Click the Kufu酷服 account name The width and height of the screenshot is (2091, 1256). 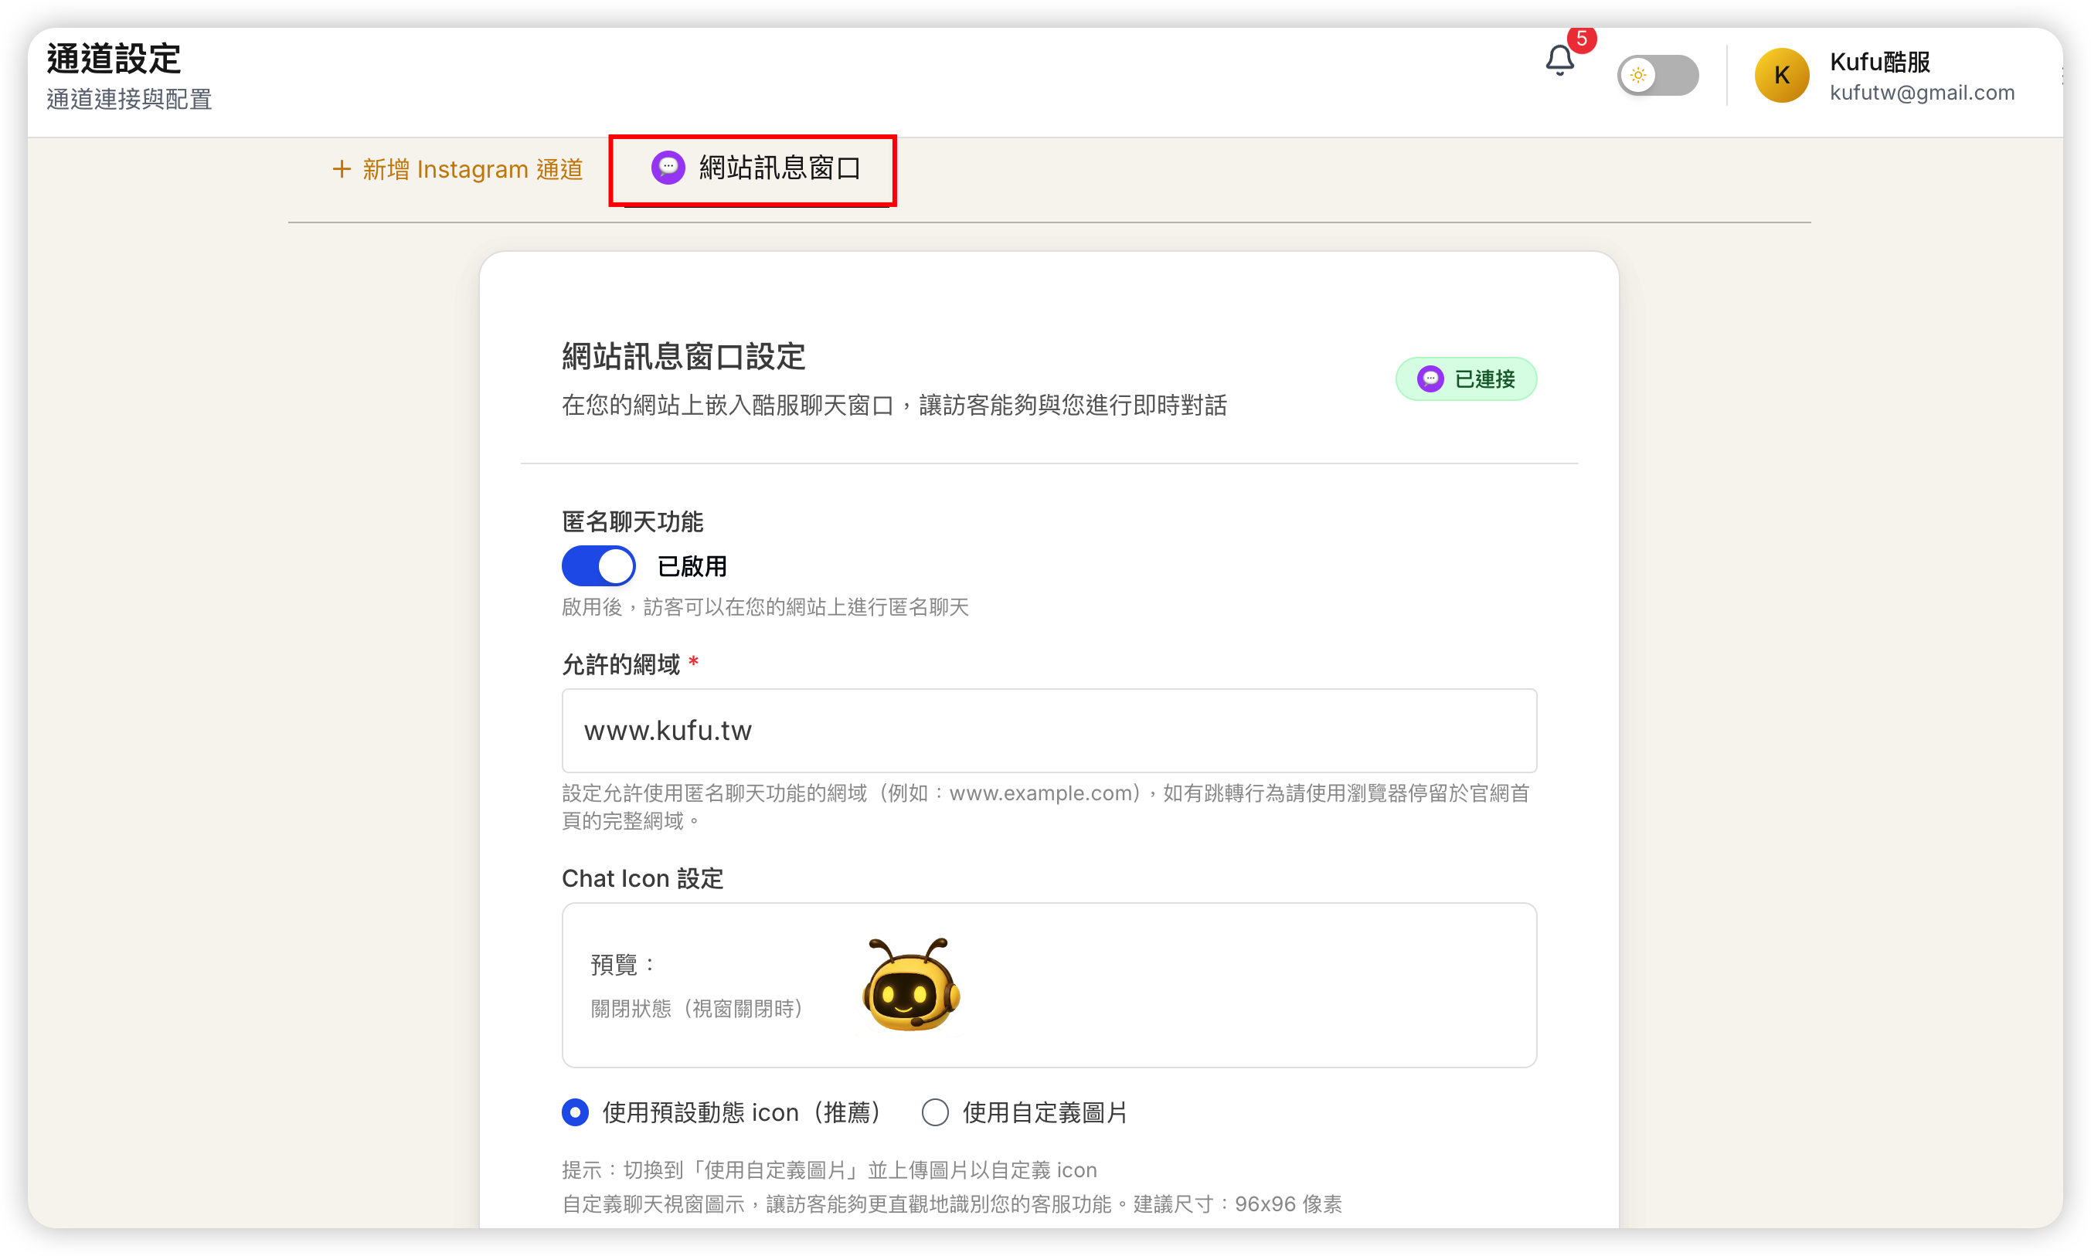[1878, 62]
